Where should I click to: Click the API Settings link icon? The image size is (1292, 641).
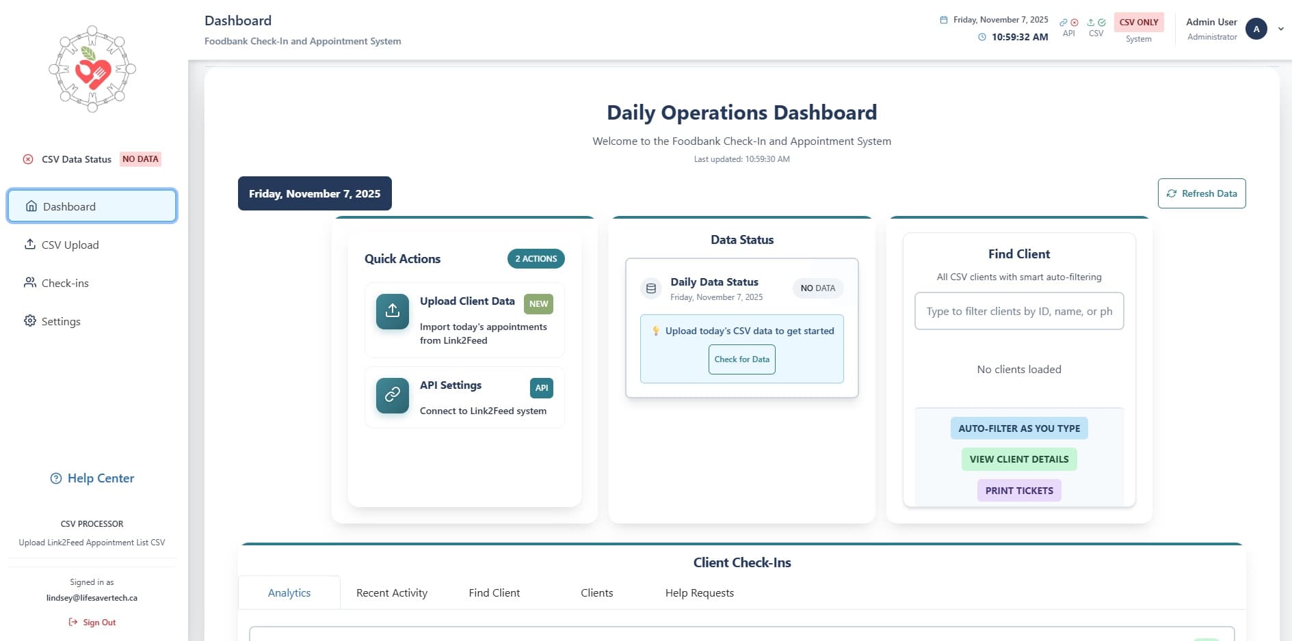click(392, 395)
